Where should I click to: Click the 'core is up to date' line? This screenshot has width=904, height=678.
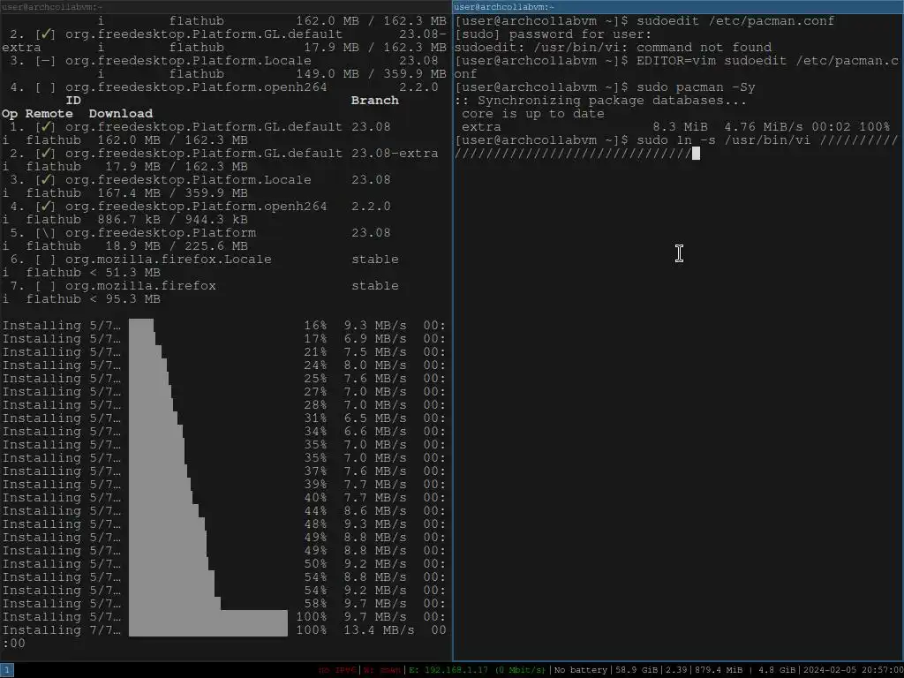tap(532, 114)
